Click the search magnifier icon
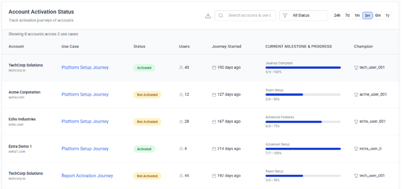Screen dimensions: 402x189 pos(220,16)
